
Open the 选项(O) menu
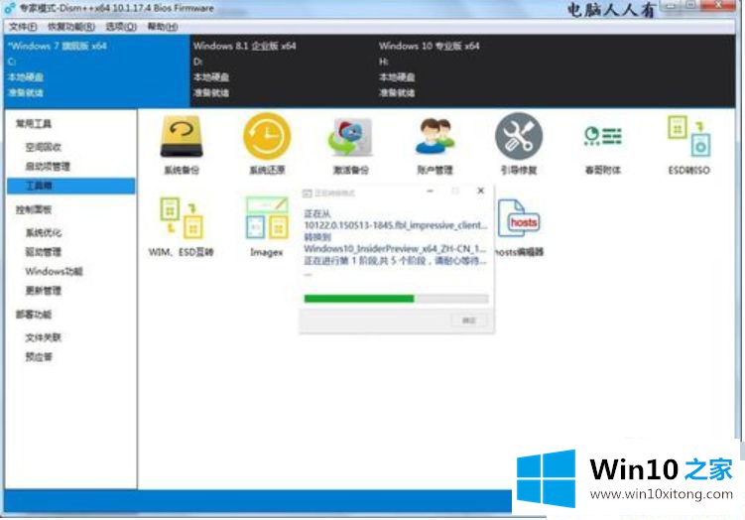coord(121,27)
